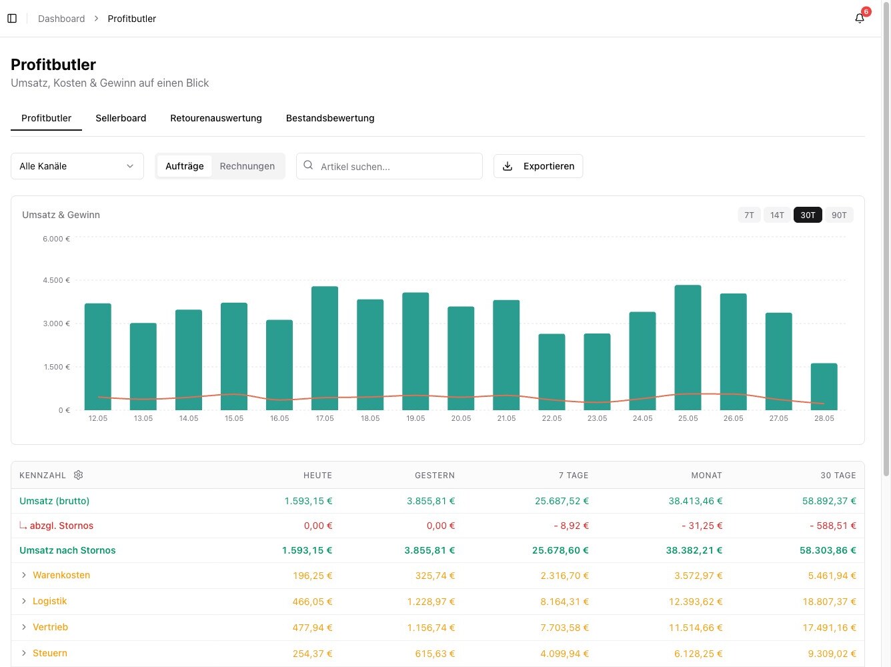Set chart range to 7T
Viewport: 891px width, 667px height.
749,215
